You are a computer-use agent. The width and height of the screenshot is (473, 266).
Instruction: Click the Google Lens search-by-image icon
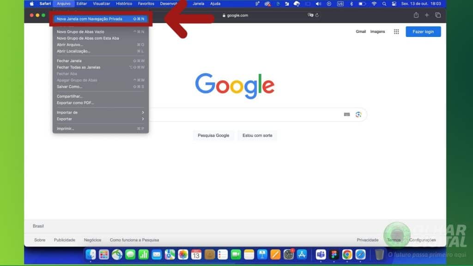point(358,115)
